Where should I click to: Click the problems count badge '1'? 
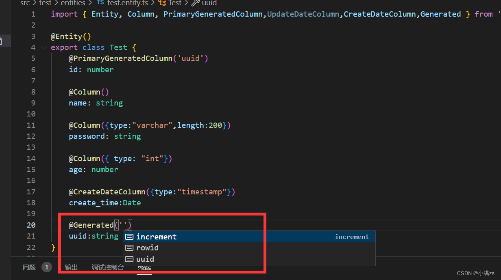pyautogui.click(x=47, y=267)
